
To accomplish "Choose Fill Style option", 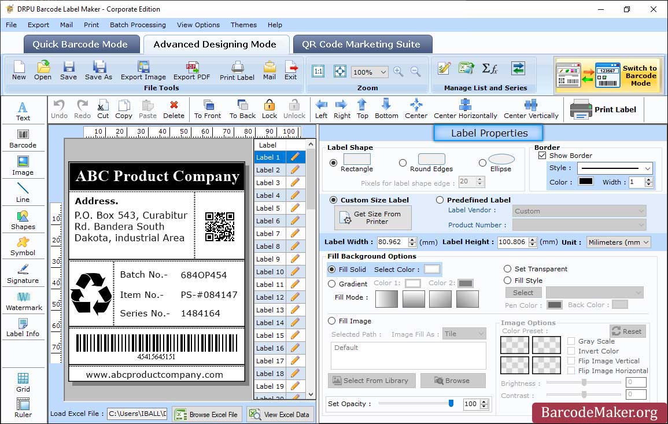I will point(507,281).
